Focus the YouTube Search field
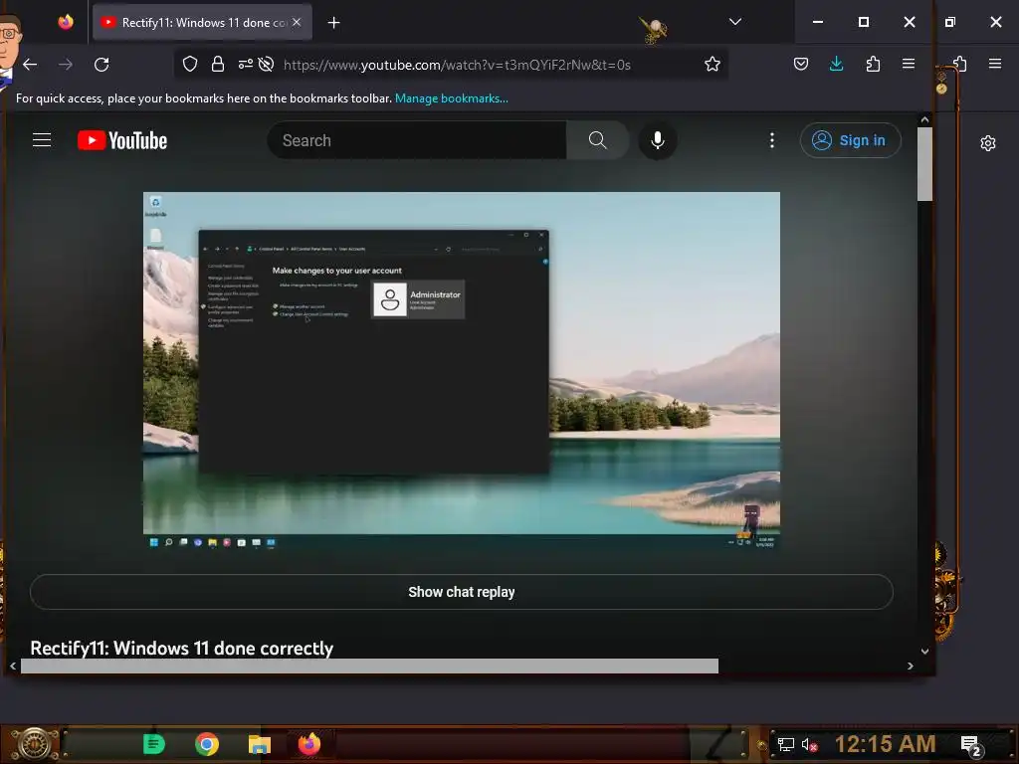Screen dimensions: 1019x764 point(417,139)
